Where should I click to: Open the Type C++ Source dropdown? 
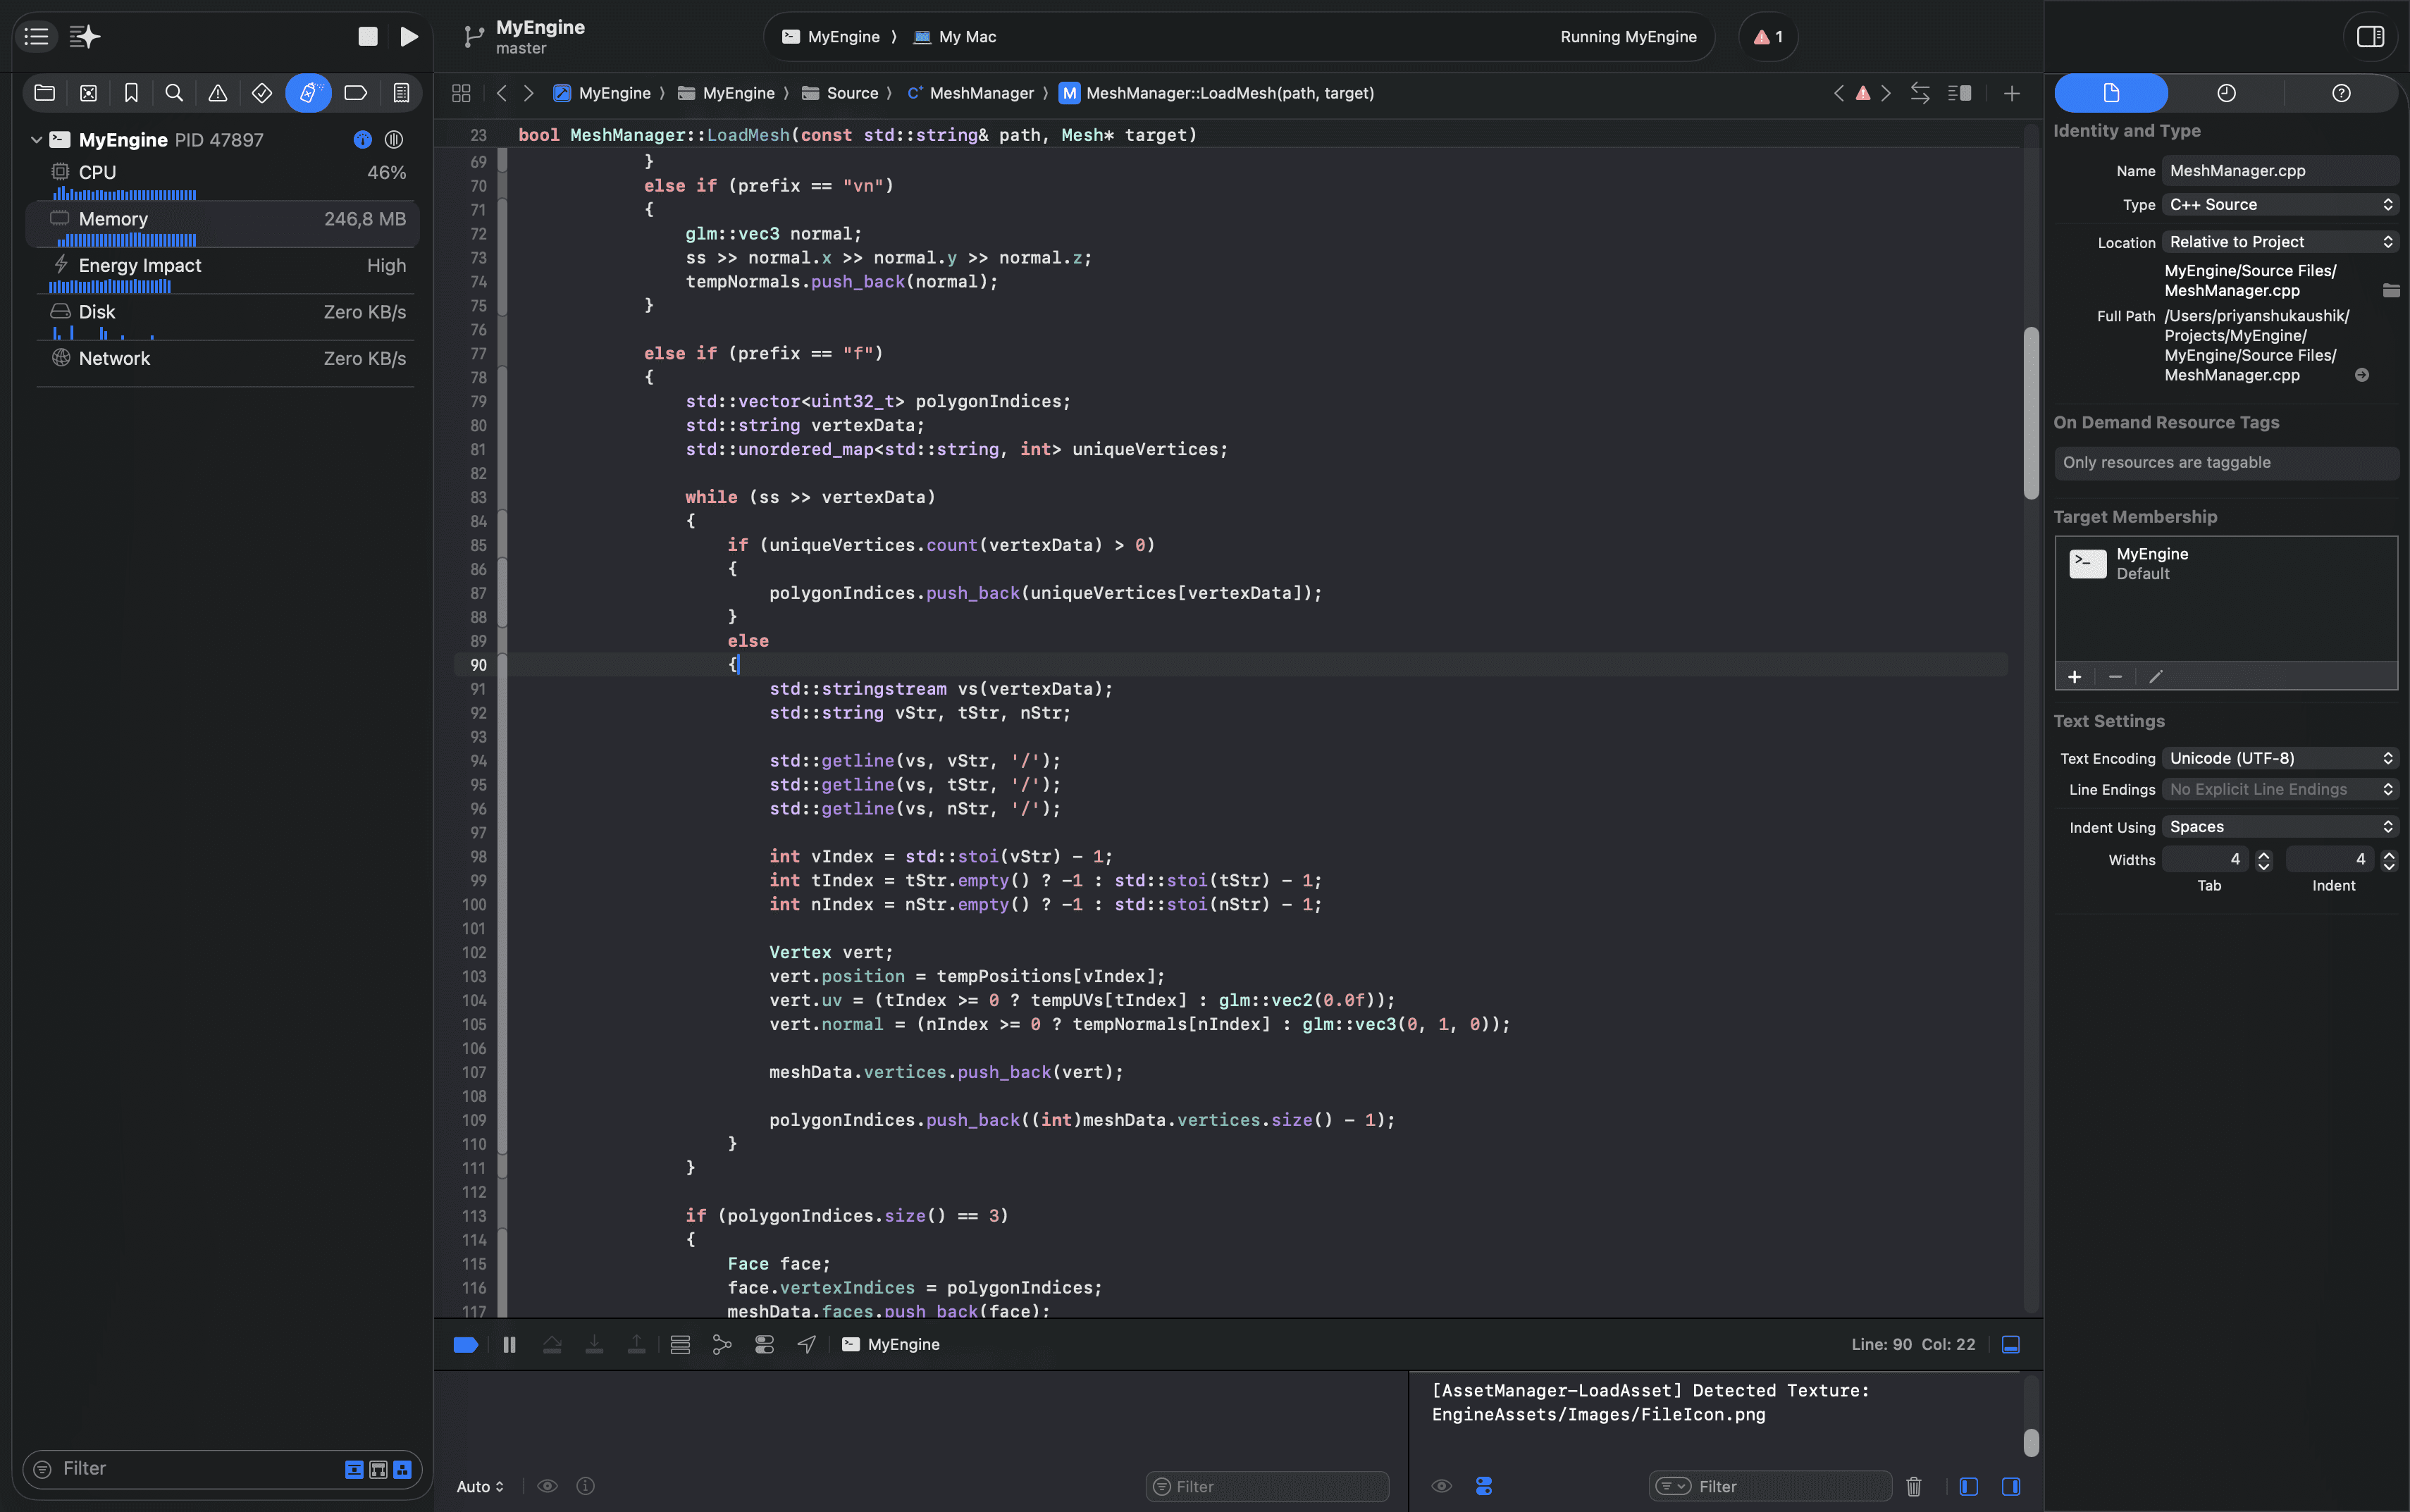(2279, 204)
